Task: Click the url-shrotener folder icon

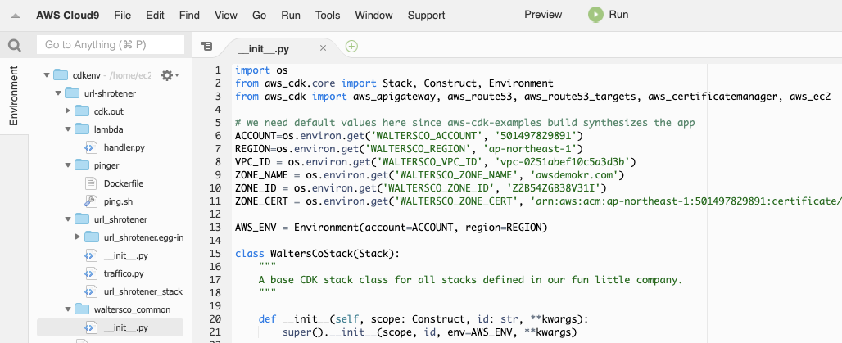Action: [72, 93]
